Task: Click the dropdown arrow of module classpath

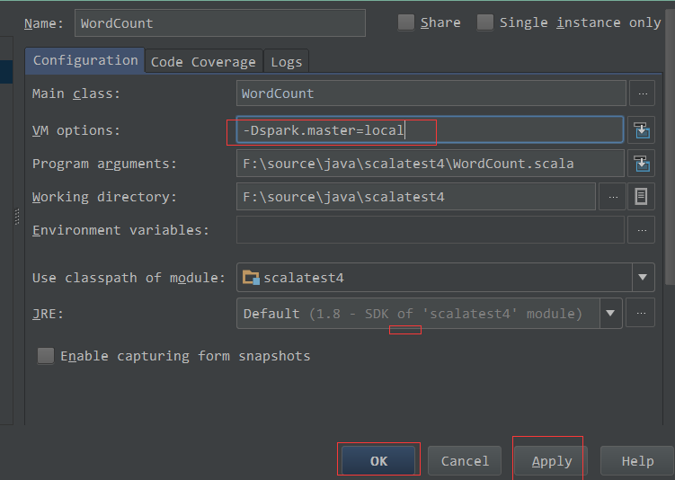Action: [643, 277]
